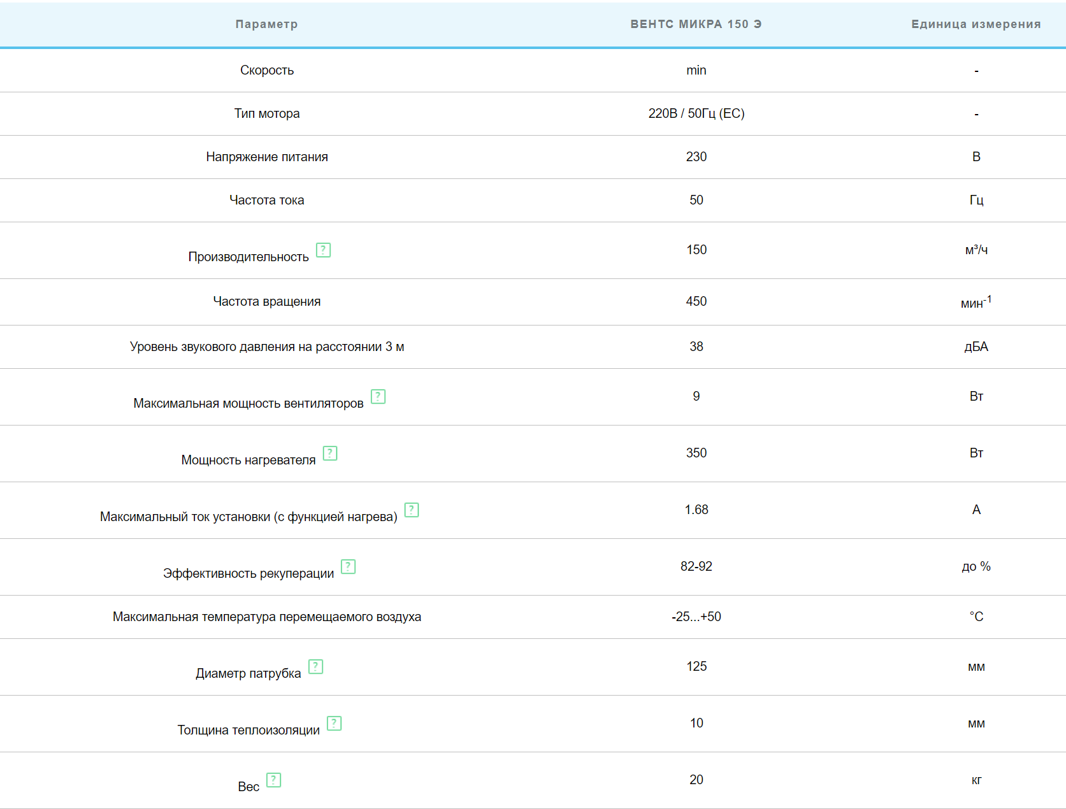Click the Параметр column header

pos(266,24)
